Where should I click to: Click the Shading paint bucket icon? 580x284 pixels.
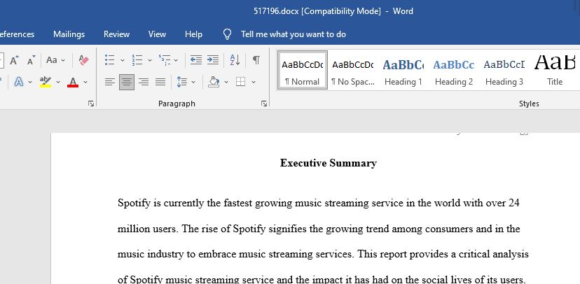(214, 82)
